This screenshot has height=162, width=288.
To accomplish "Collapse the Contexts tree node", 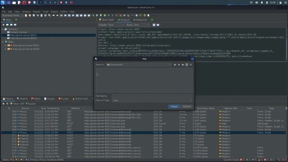I will (x=3, y=29).
